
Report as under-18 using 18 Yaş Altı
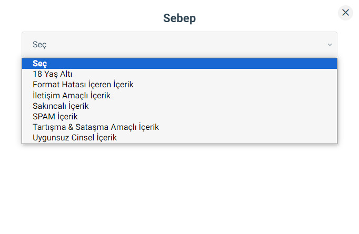[179, 74]
